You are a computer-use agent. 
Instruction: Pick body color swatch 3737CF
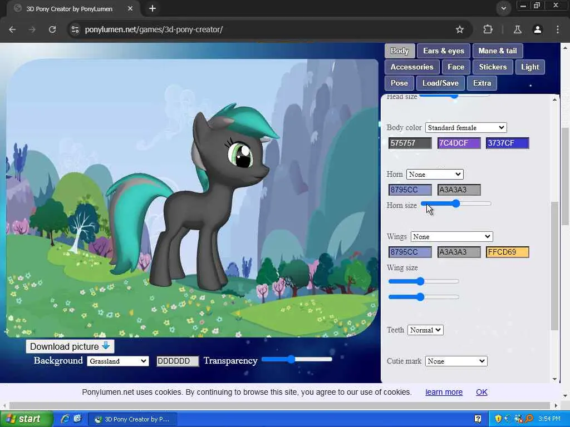(x=508, y=143)
